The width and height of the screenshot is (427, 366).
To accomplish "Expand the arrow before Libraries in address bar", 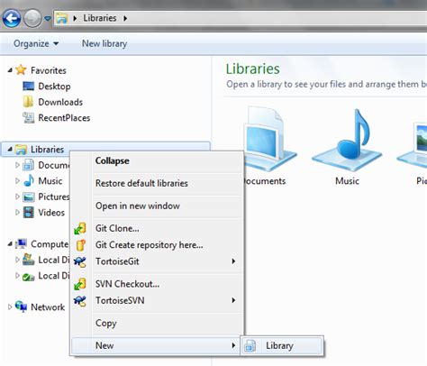I will pyautogui.click(x=75, y=18).
